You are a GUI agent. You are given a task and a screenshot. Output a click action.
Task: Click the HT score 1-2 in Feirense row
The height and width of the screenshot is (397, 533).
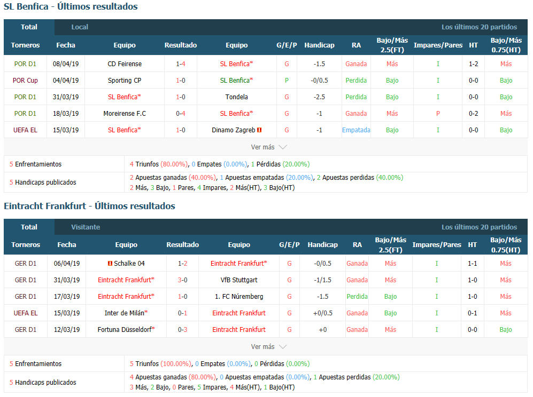tap(473, 64)
